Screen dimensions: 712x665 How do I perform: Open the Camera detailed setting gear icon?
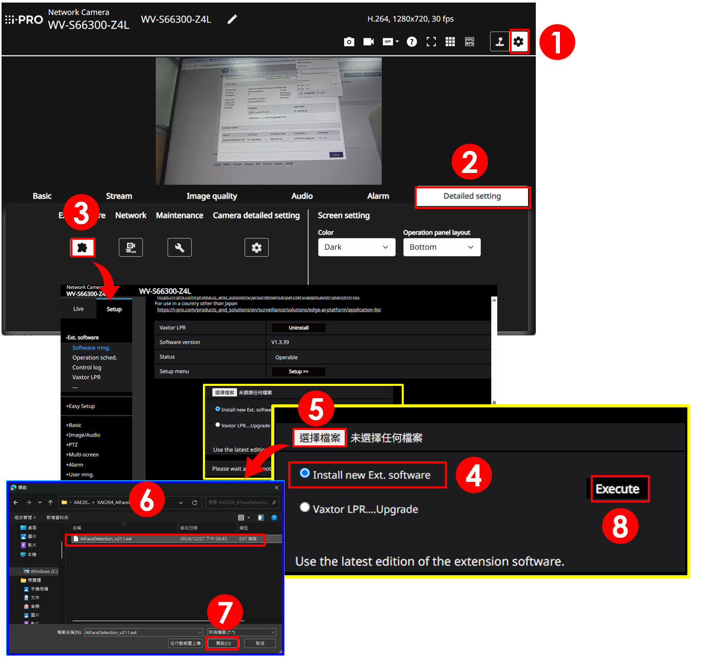tap(256, 247)
